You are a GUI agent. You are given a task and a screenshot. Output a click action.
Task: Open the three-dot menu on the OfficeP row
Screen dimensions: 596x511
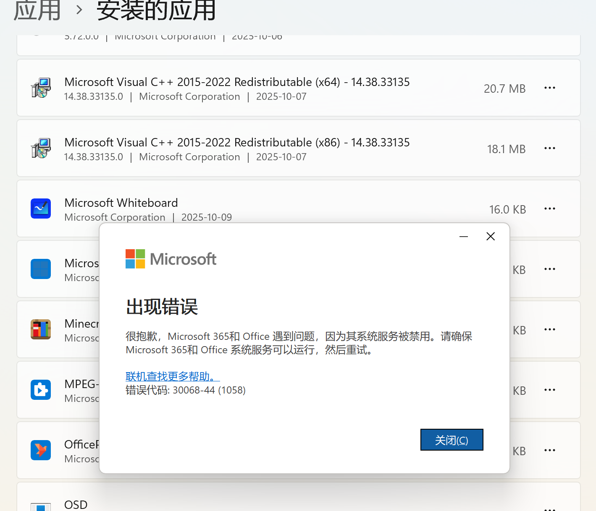[550, 450]
